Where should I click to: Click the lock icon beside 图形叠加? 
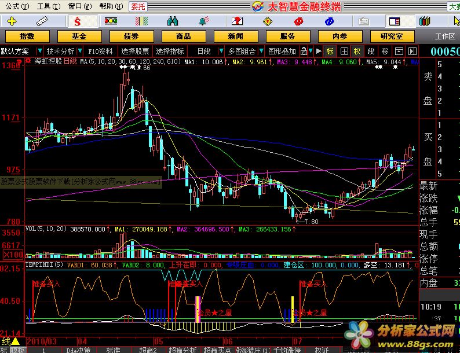coord(304,52)
